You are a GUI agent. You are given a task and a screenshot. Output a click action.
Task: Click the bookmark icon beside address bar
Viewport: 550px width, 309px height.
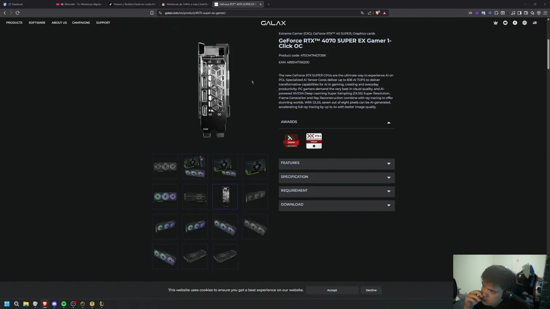coord(152,13)
